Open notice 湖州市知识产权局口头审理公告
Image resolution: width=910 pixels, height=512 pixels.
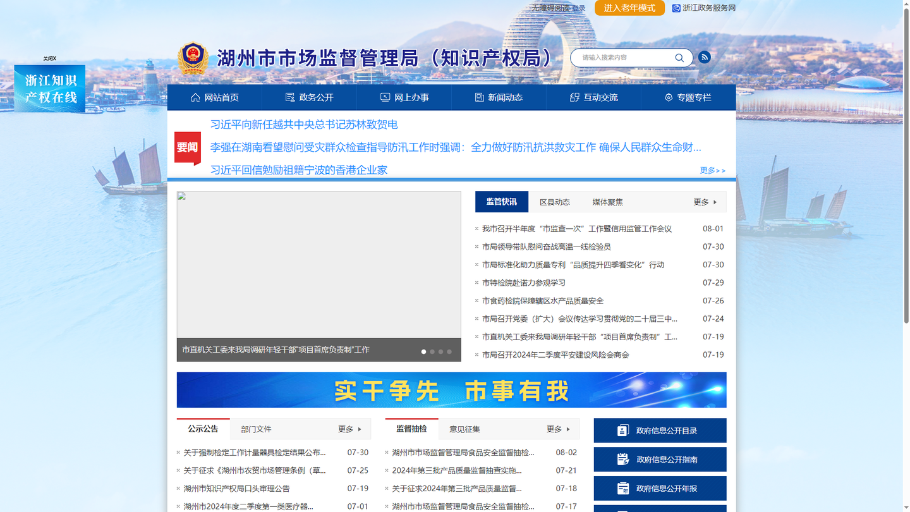click(x=236, y=489)
